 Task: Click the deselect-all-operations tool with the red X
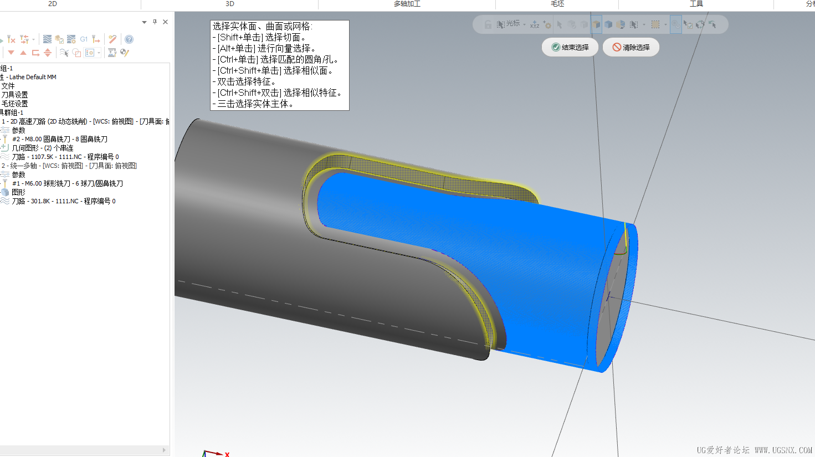tap(11, 39)
